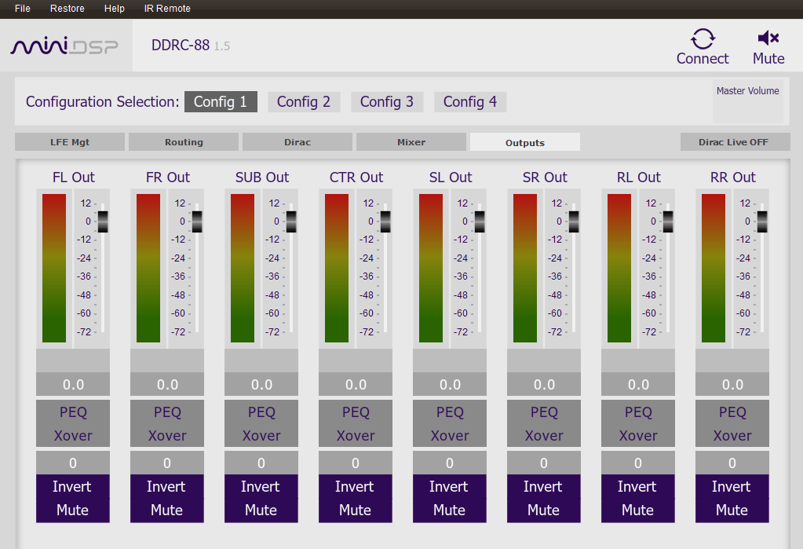
Task: Toggle Invert on FL Out
Action: click(73, 486)
